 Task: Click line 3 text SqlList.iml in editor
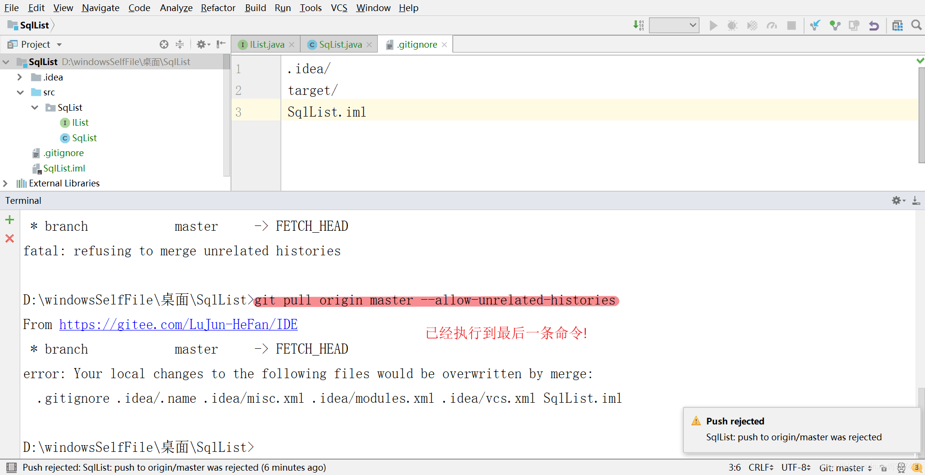pos(327,112)
